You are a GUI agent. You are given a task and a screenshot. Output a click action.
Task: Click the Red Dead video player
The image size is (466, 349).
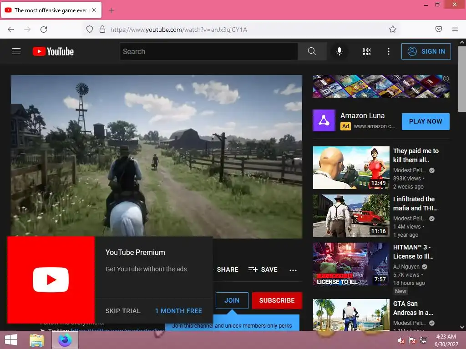pyautogui.click(x=157, y=156)
